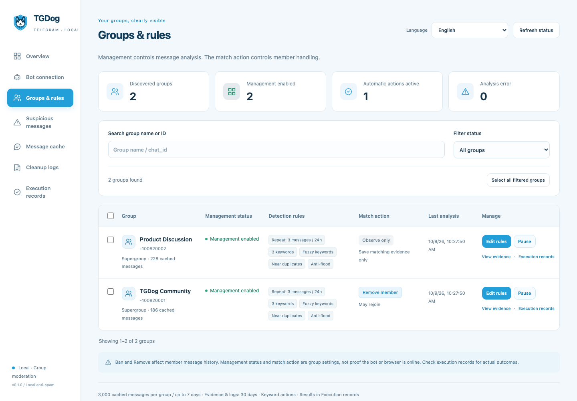The image size is (577, 401).
Task: Click the Product Discussion group avatar icon
Action: 129,242
